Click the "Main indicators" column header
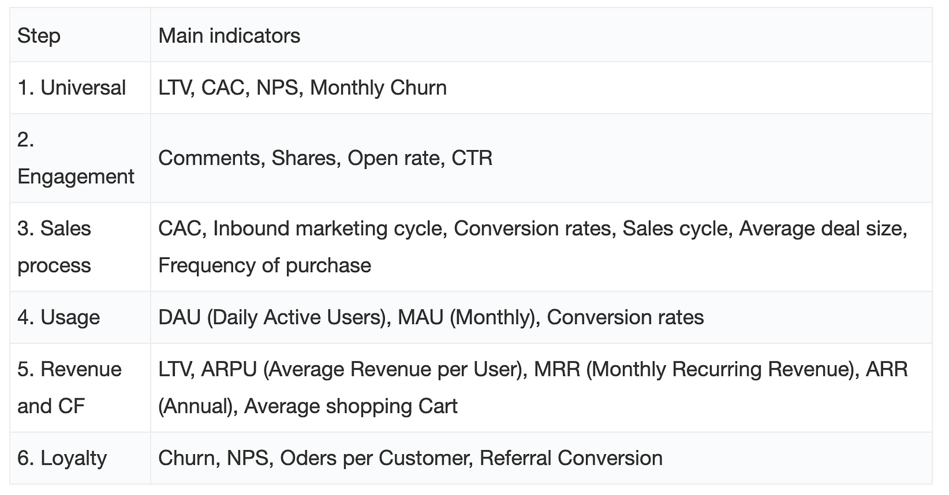Screen dimensions: 949x495 click(x=229, y=36)
